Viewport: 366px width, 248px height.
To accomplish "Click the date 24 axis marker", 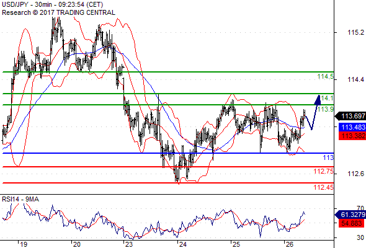I will 183,244.
